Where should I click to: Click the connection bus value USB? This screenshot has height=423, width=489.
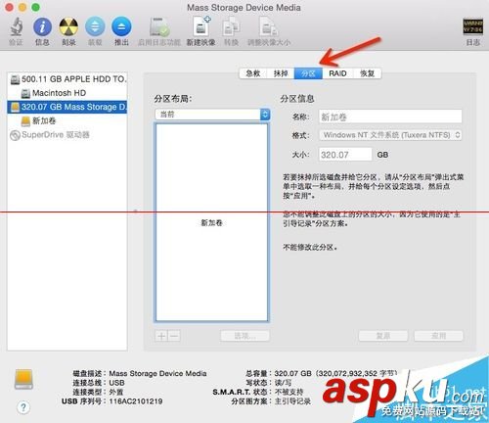pos(116,383)
